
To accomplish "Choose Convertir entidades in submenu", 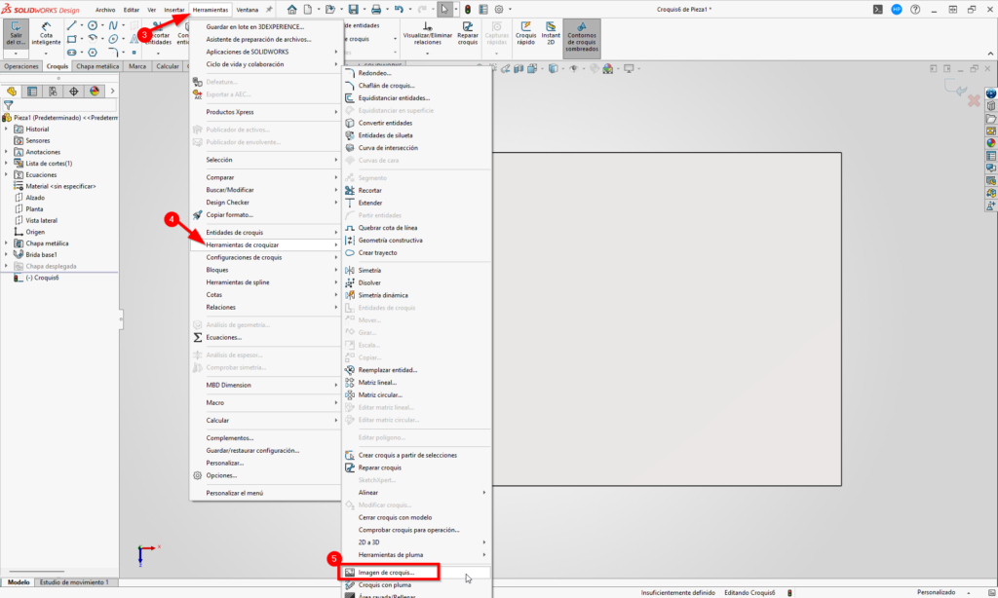I will tap(385, 123).
